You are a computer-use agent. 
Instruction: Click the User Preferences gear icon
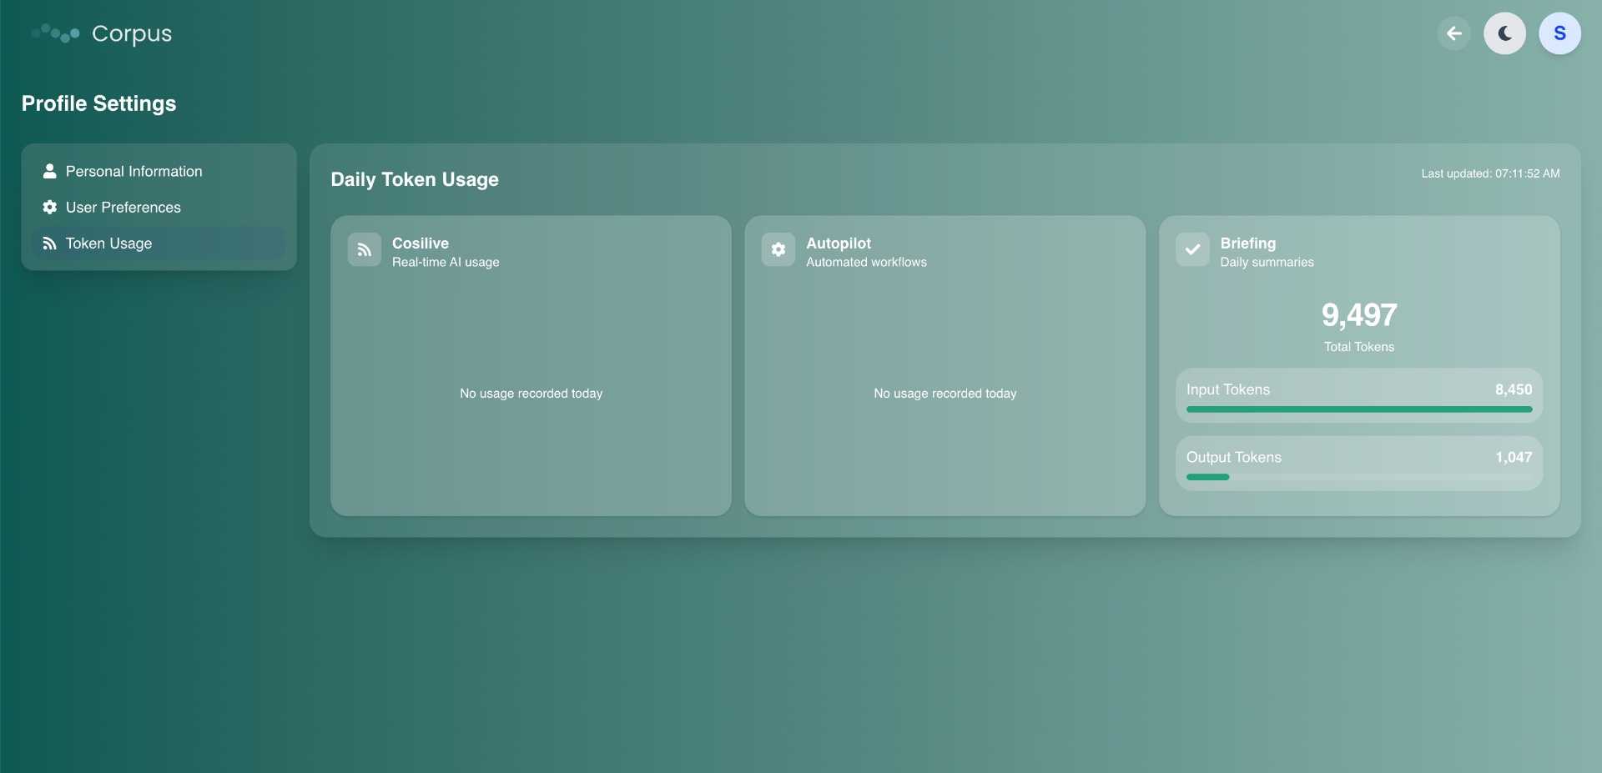pyautogui.click(x=50, y=207)
